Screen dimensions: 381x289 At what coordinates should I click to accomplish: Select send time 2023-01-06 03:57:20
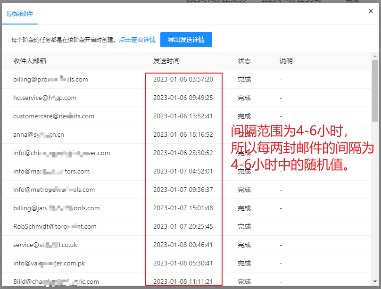pyautogui.click(x=183, y=79)
